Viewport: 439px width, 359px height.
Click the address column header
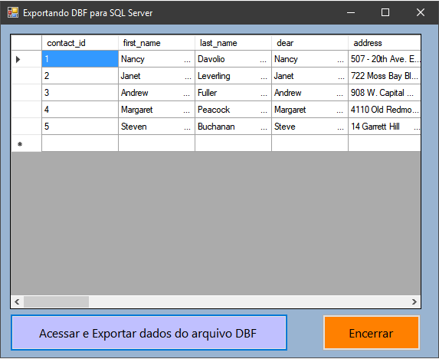tap(385, 43)
